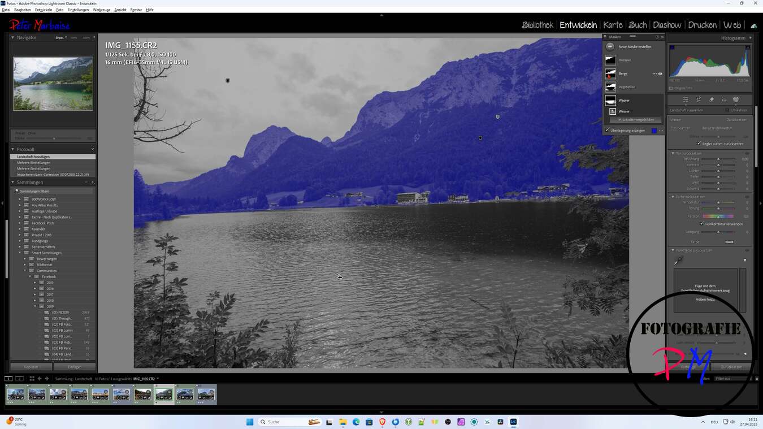Toggle visibility eye of Berge mask
Image resolution: width=763 pixels, height=429 pixels.
click(660, 73)
